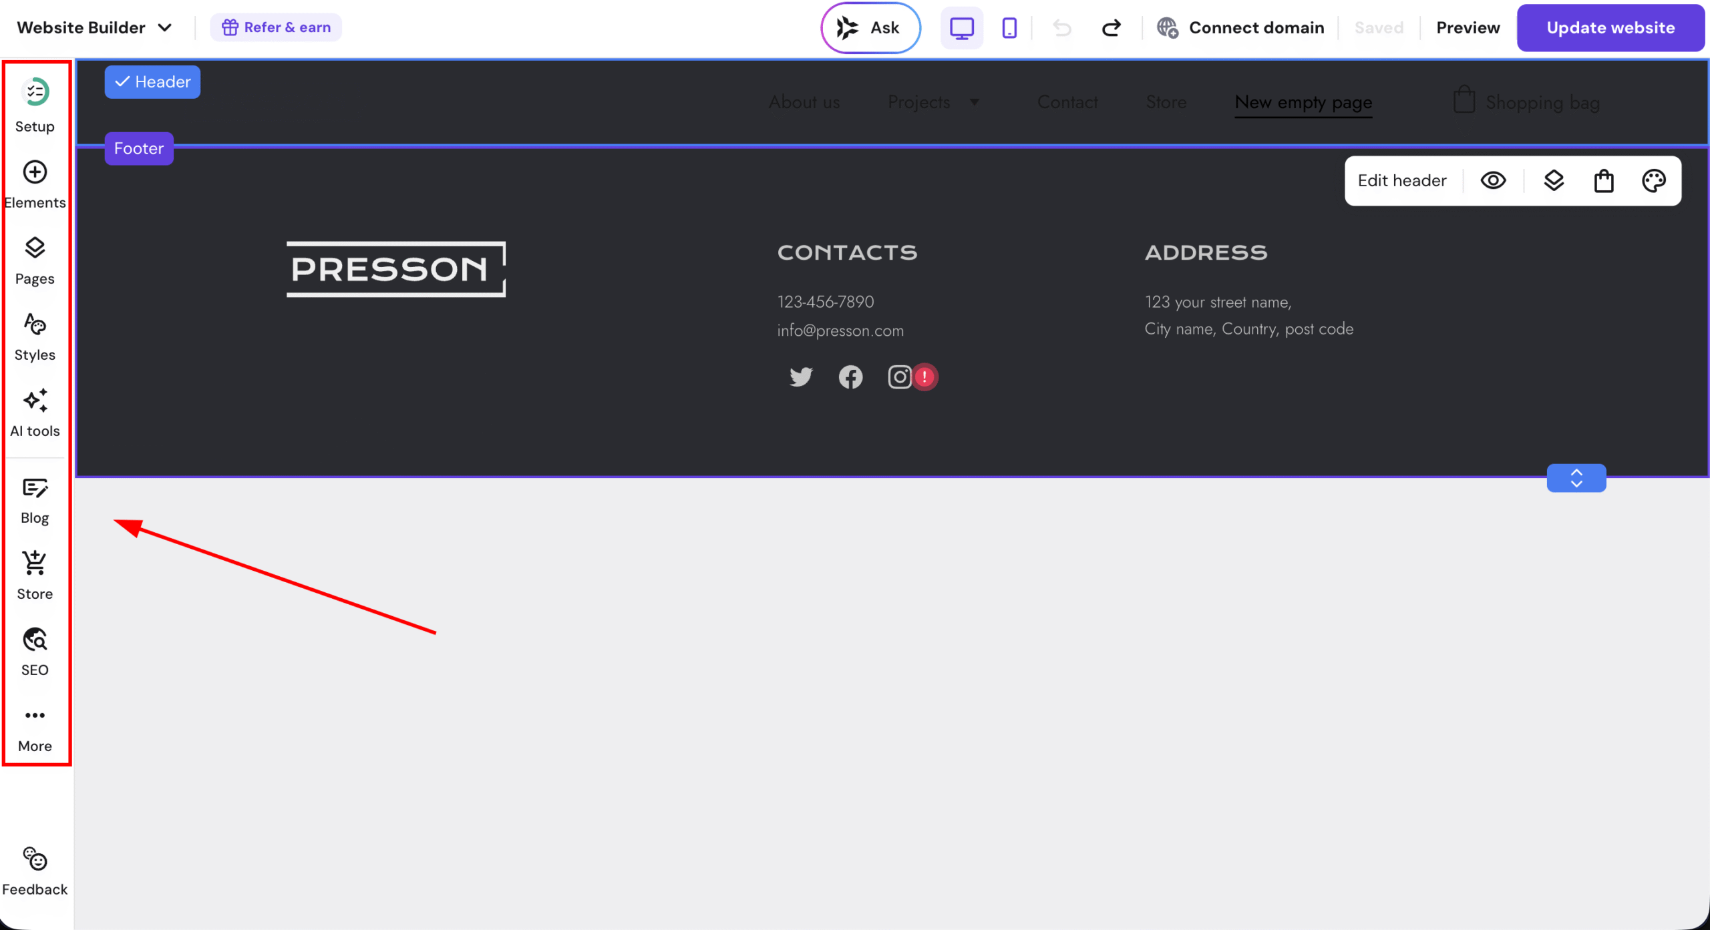Open the Elements panel

[x=35, y=184]
